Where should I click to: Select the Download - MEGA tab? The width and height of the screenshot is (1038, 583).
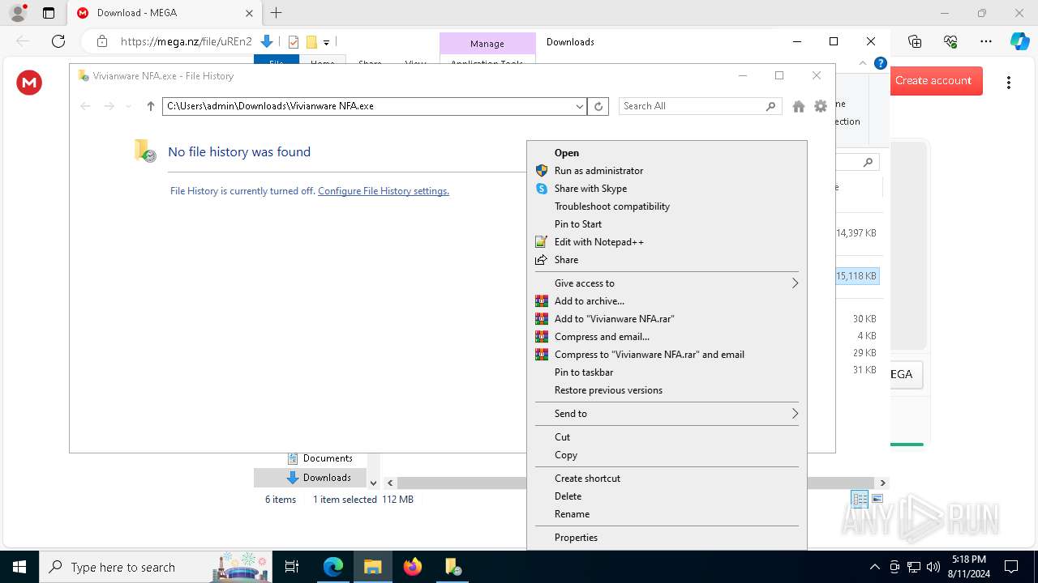[165, 13]
